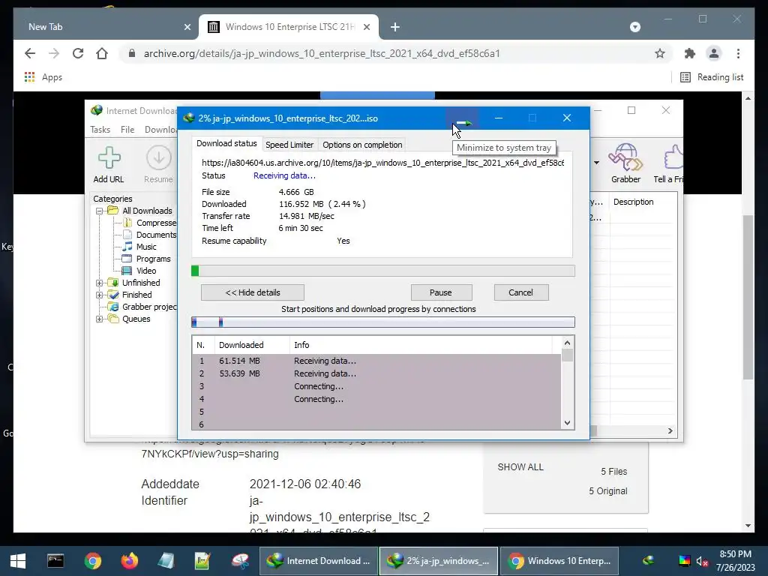Navigate back in Chrome
This screenshot has height=576, width=768.
[x=30, y=53]
